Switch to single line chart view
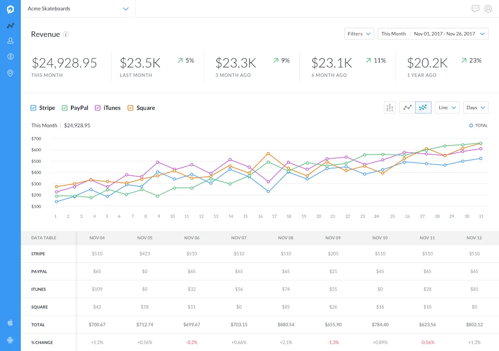This screenshot has width=499, height=351. pyautogui.click(x=407, y=108)
